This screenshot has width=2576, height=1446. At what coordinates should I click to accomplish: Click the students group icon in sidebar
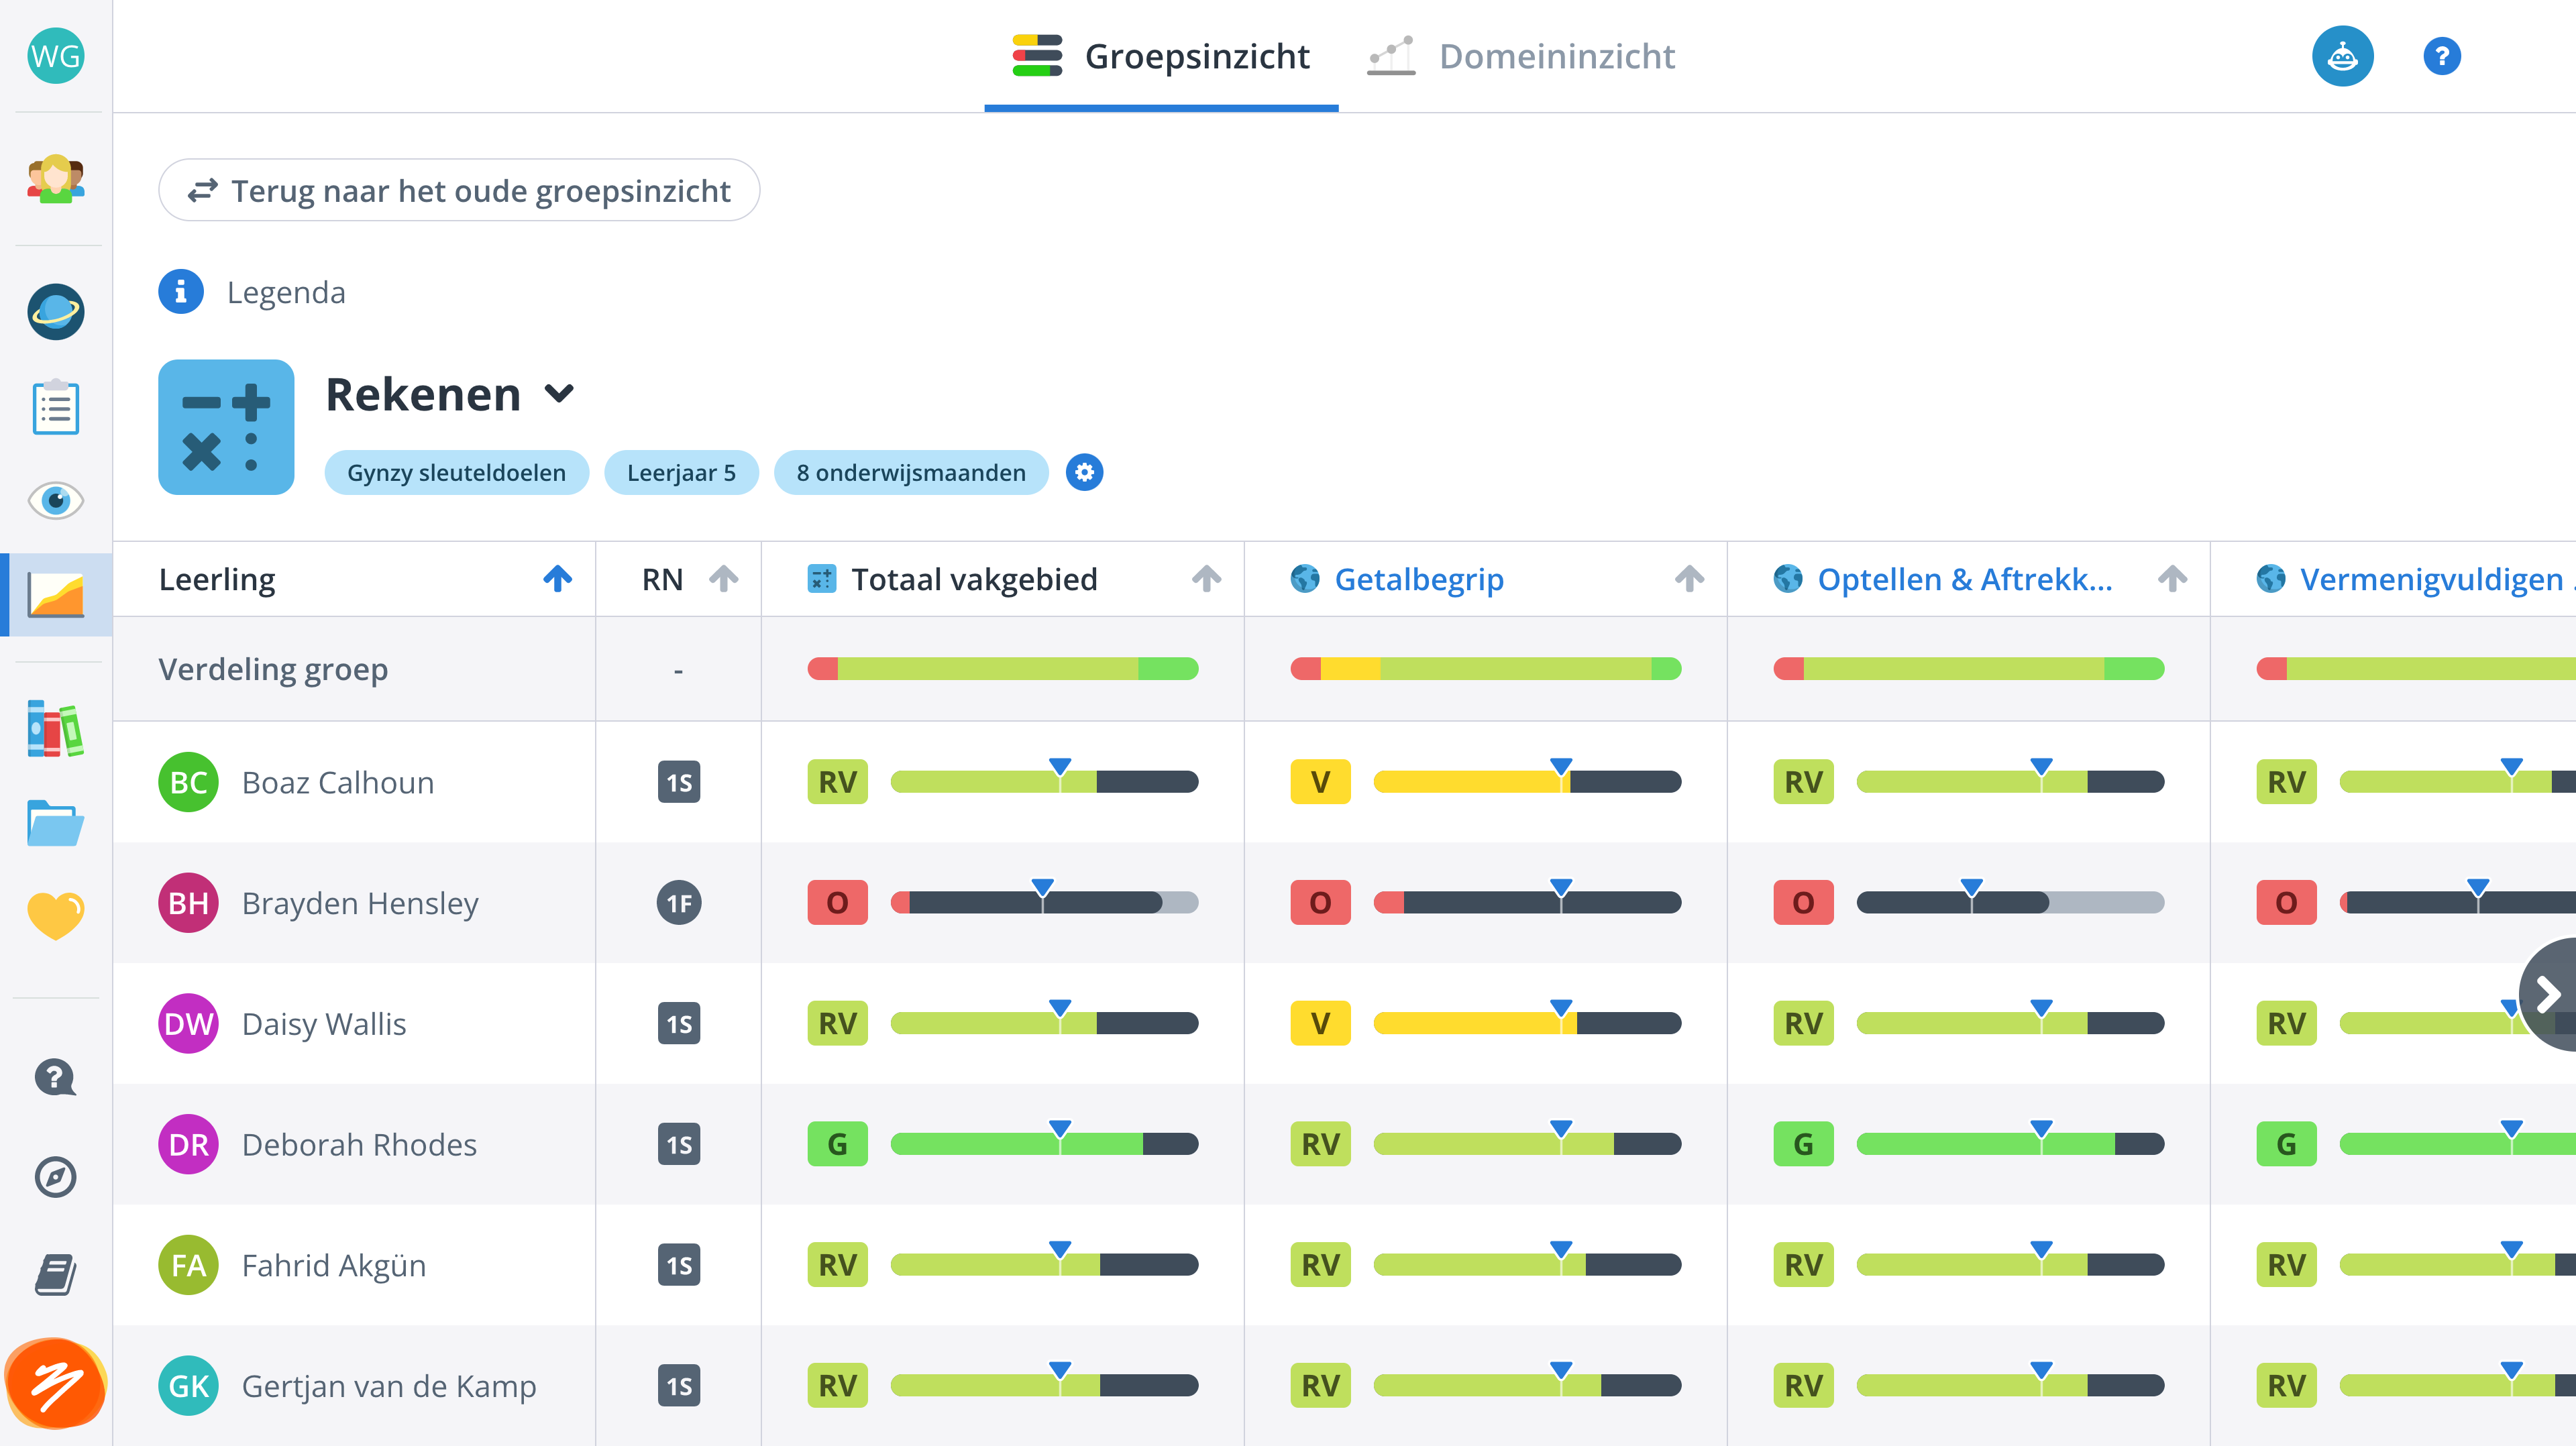click(x=56, y=179)
